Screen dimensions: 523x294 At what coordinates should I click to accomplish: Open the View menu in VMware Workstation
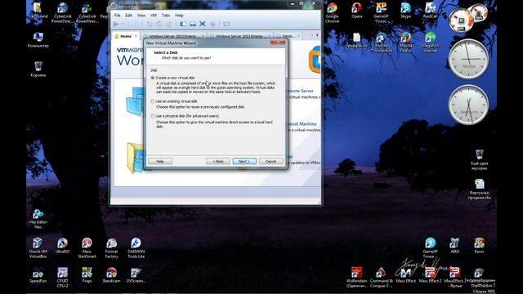coord(141,16)
